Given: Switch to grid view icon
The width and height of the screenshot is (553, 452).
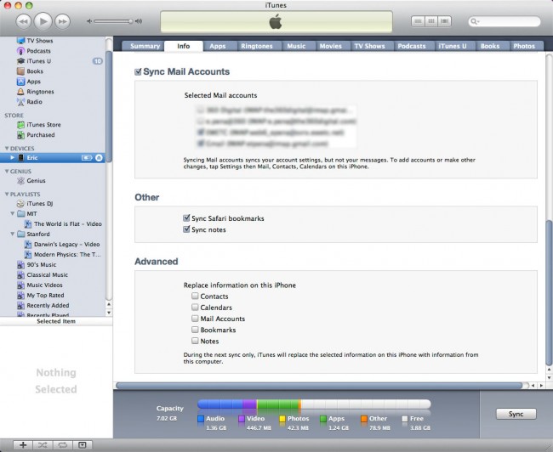Looking at the screenshot, I should click(x=431, y=21).
